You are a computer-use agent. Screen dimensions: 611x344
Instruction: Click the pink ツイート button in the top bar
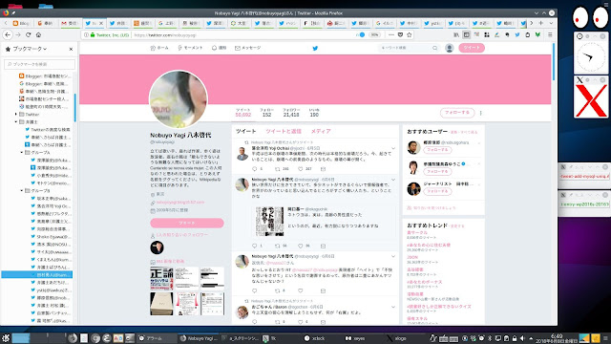[472, 48]
